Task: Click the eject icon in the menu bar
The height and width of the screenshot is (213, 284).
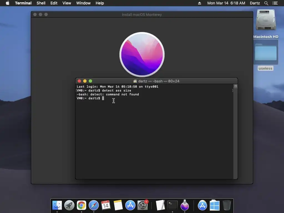Action: point(199,3)
